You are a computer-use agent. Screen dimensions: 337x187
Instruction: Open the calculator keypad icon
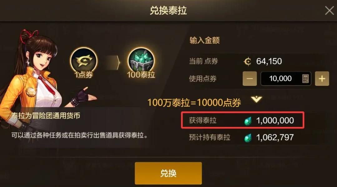305,78
